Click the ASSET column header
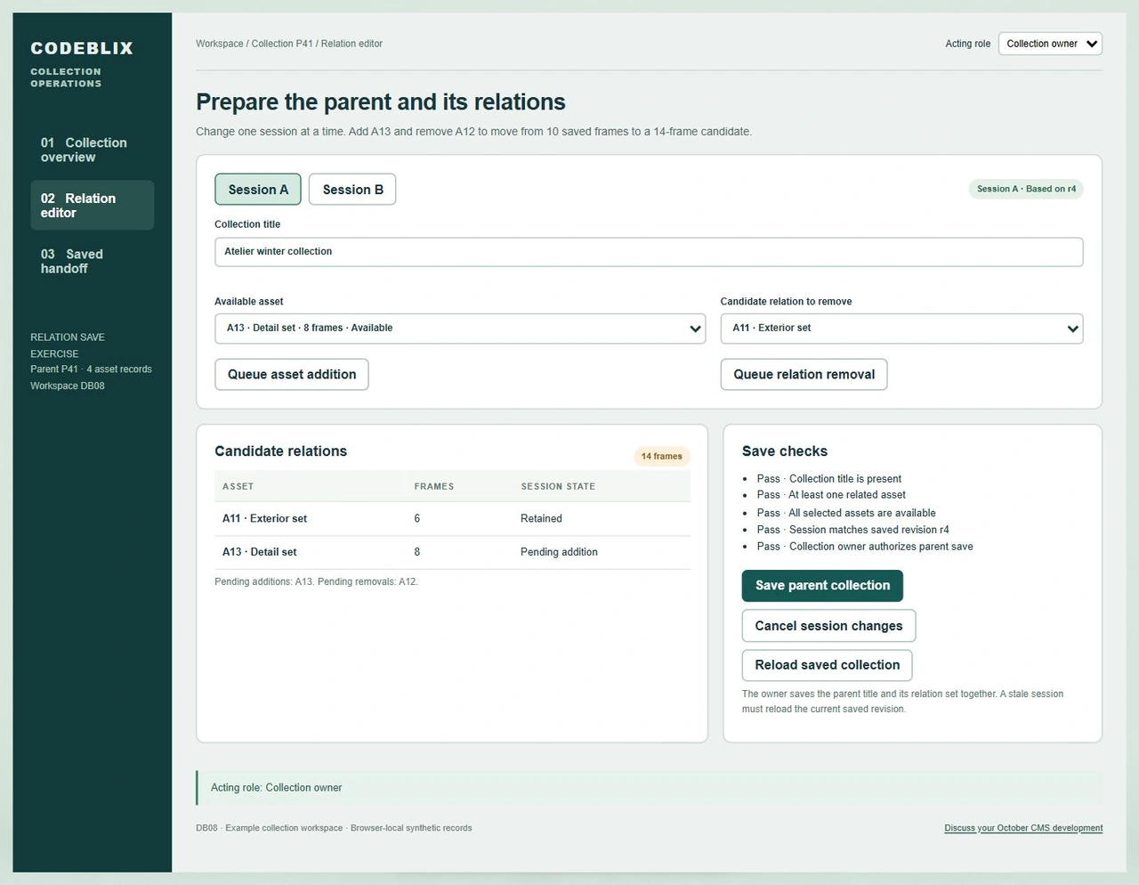Image resolution: width=1139 pixels, height=885 pixels. point(238,487)
